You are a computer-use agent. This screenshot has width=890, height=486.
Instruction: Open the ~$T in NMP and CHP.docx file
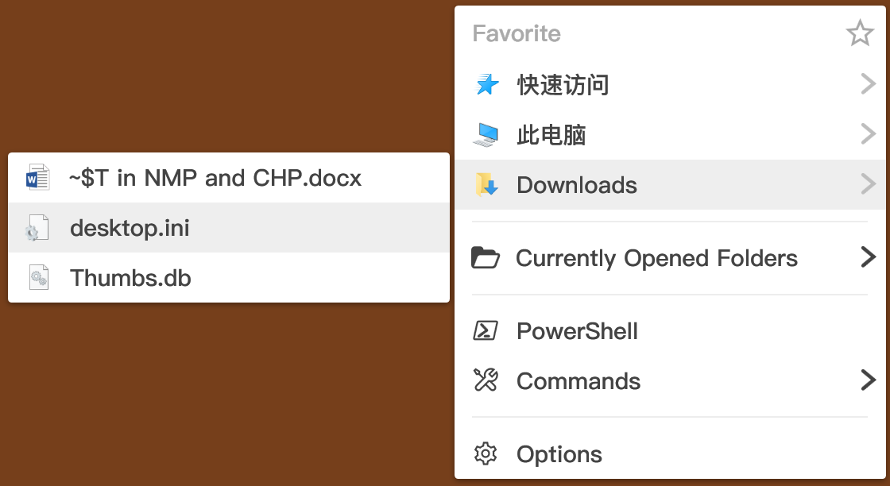tap(229, 178)
